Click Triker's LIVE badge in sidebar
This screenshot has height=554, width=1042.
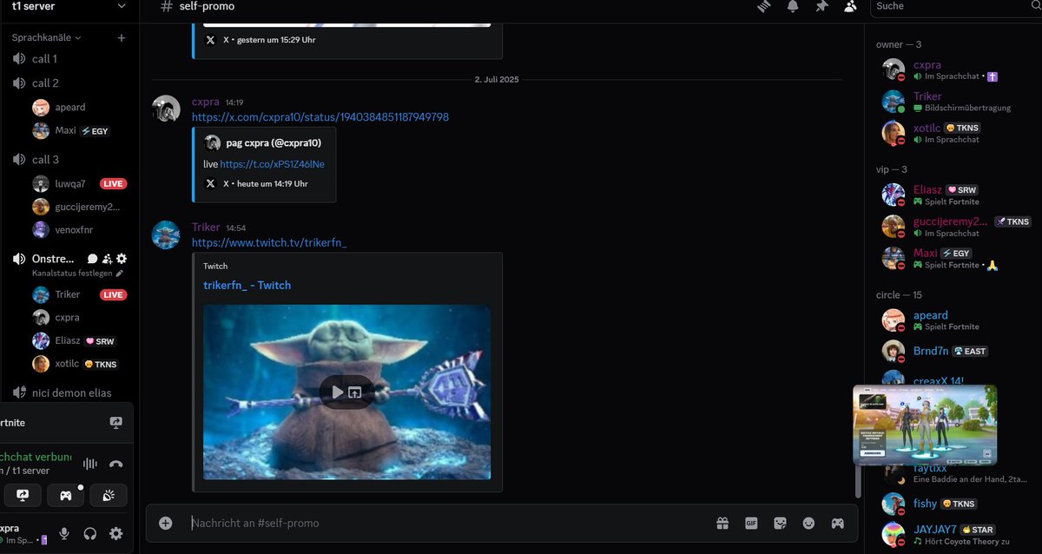[113, 295]
